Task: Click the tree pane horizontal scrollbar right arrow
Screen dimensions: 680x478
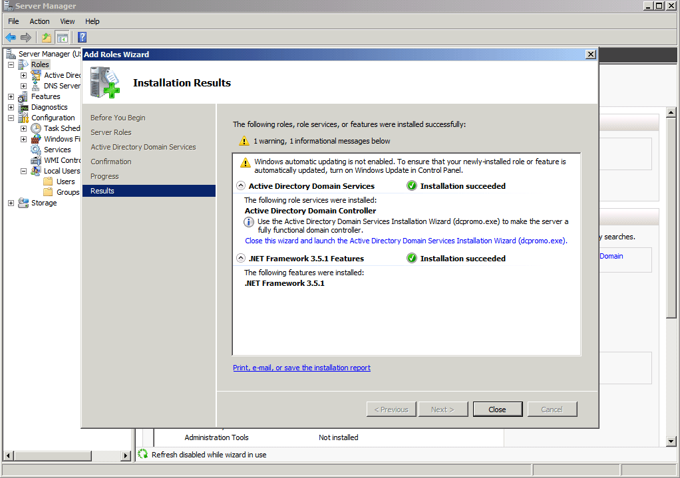Action: tap(126, 455)
